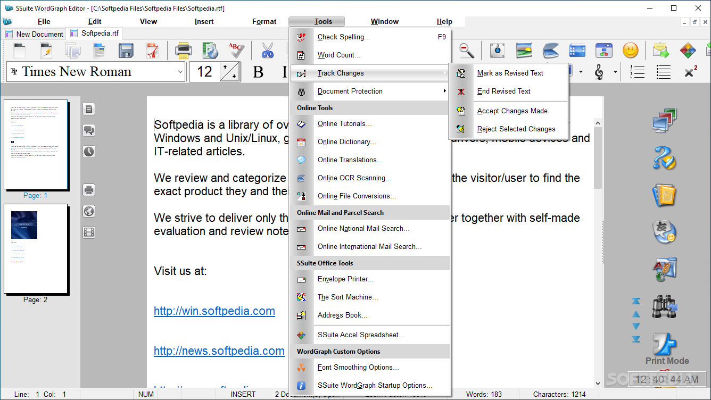This screenshot has height=400, width=711.
Task: Click the camera screen capture icon
Action: (x=498, y=51)
